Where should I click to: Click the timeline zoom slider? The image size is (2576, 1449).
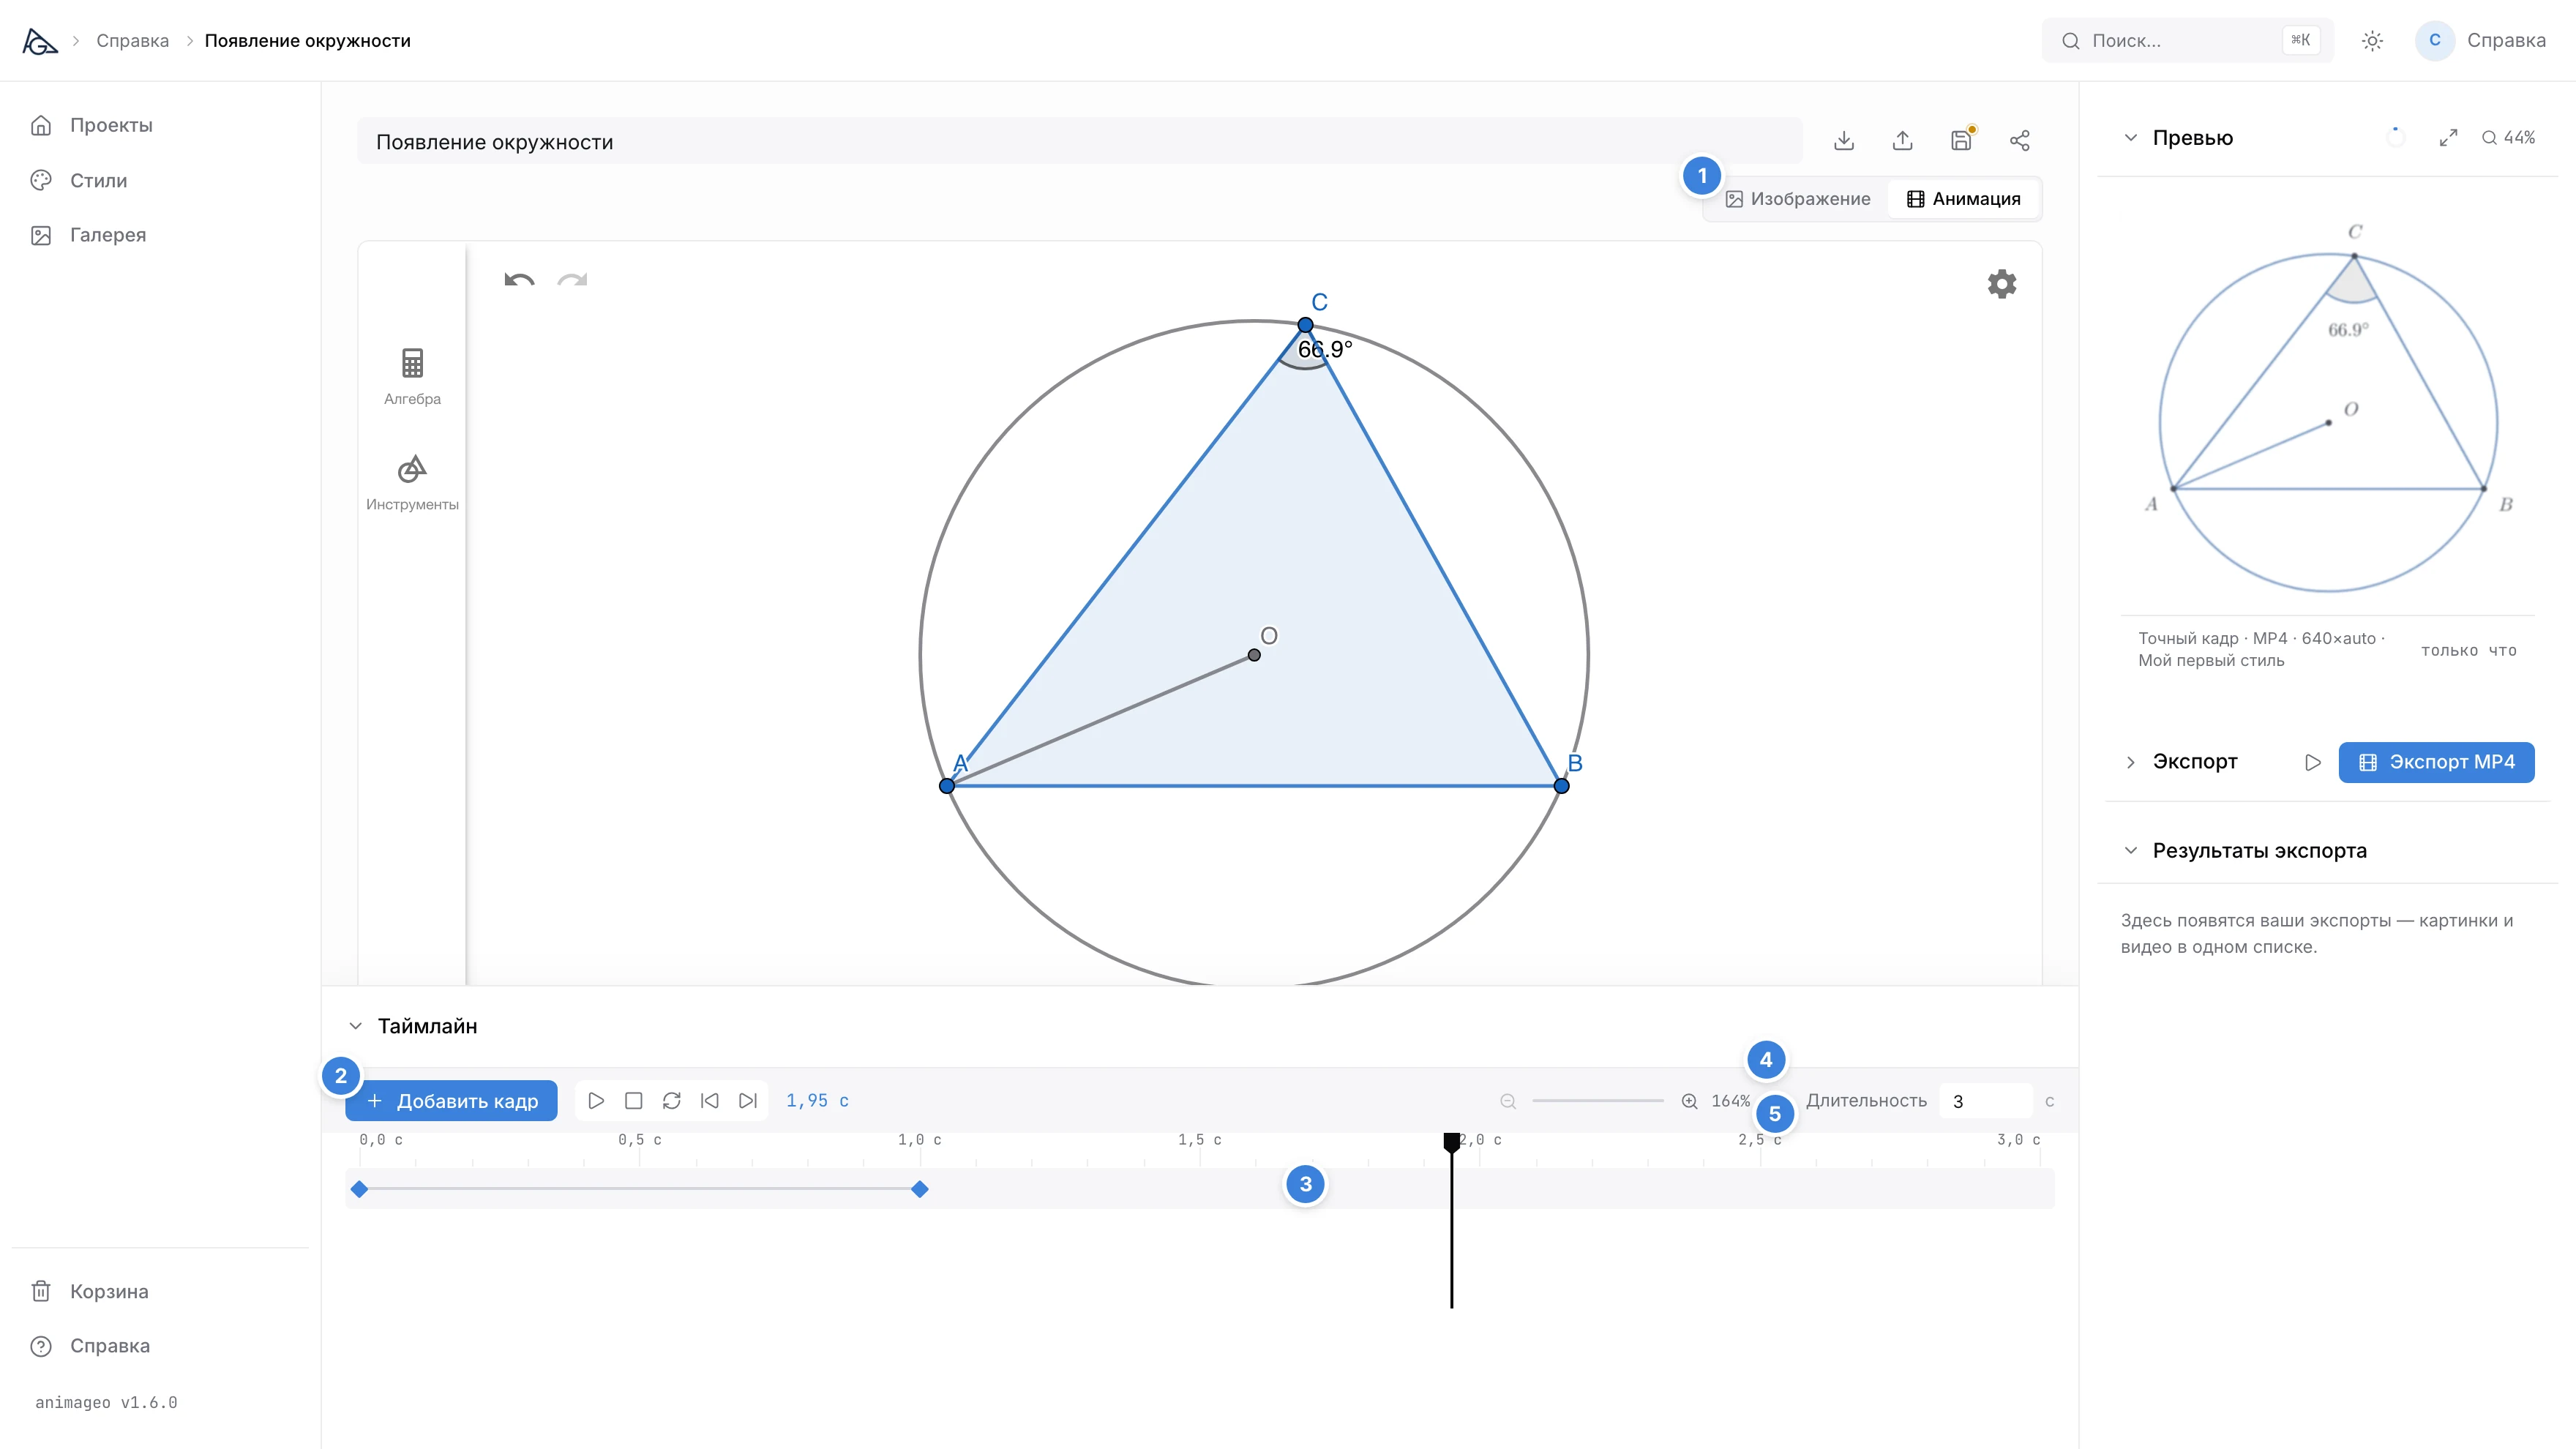click(1598, 1101)
